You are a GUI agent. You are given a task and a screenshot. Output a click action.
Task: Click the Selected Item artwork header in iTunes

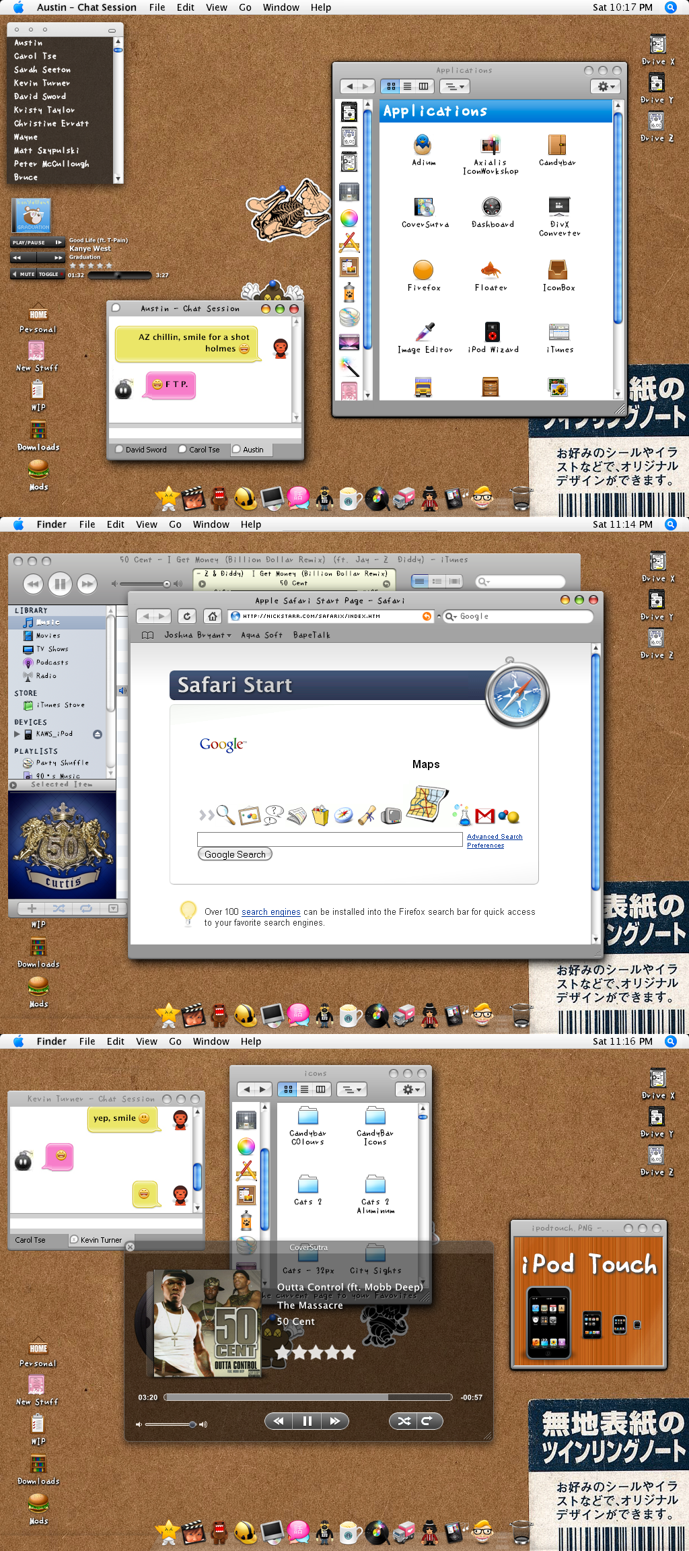click(62, 785)
